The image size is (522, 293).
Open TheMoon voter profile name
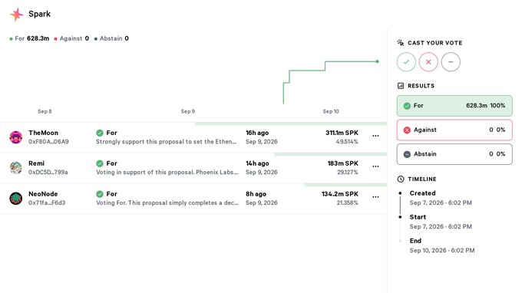click(x=43, y=133)
